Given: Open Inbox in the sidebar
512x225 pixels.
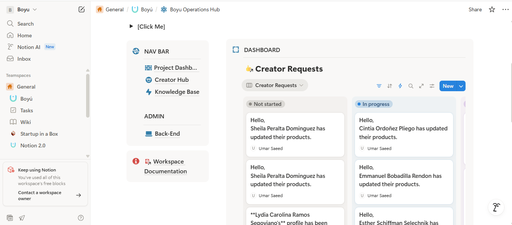Looking at the screenshot, I should click(24, 59).
